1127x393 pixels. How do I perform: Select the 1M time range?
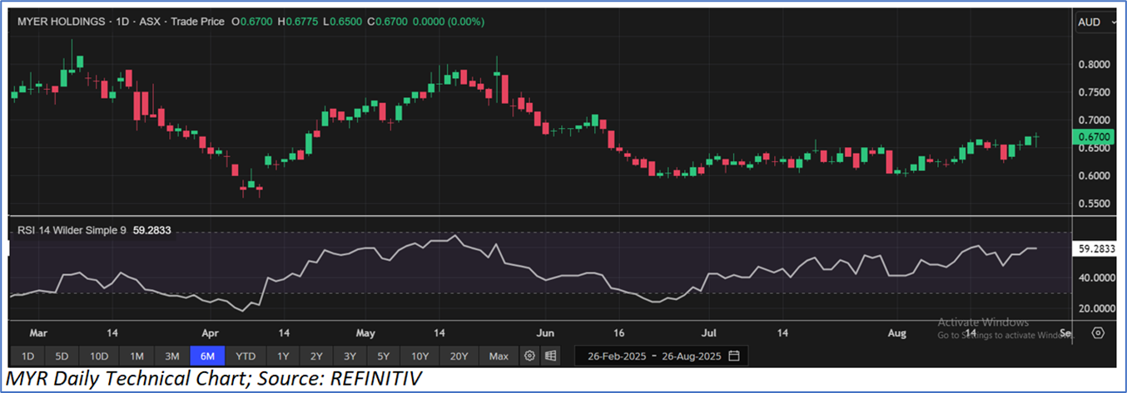pos(136,356)
